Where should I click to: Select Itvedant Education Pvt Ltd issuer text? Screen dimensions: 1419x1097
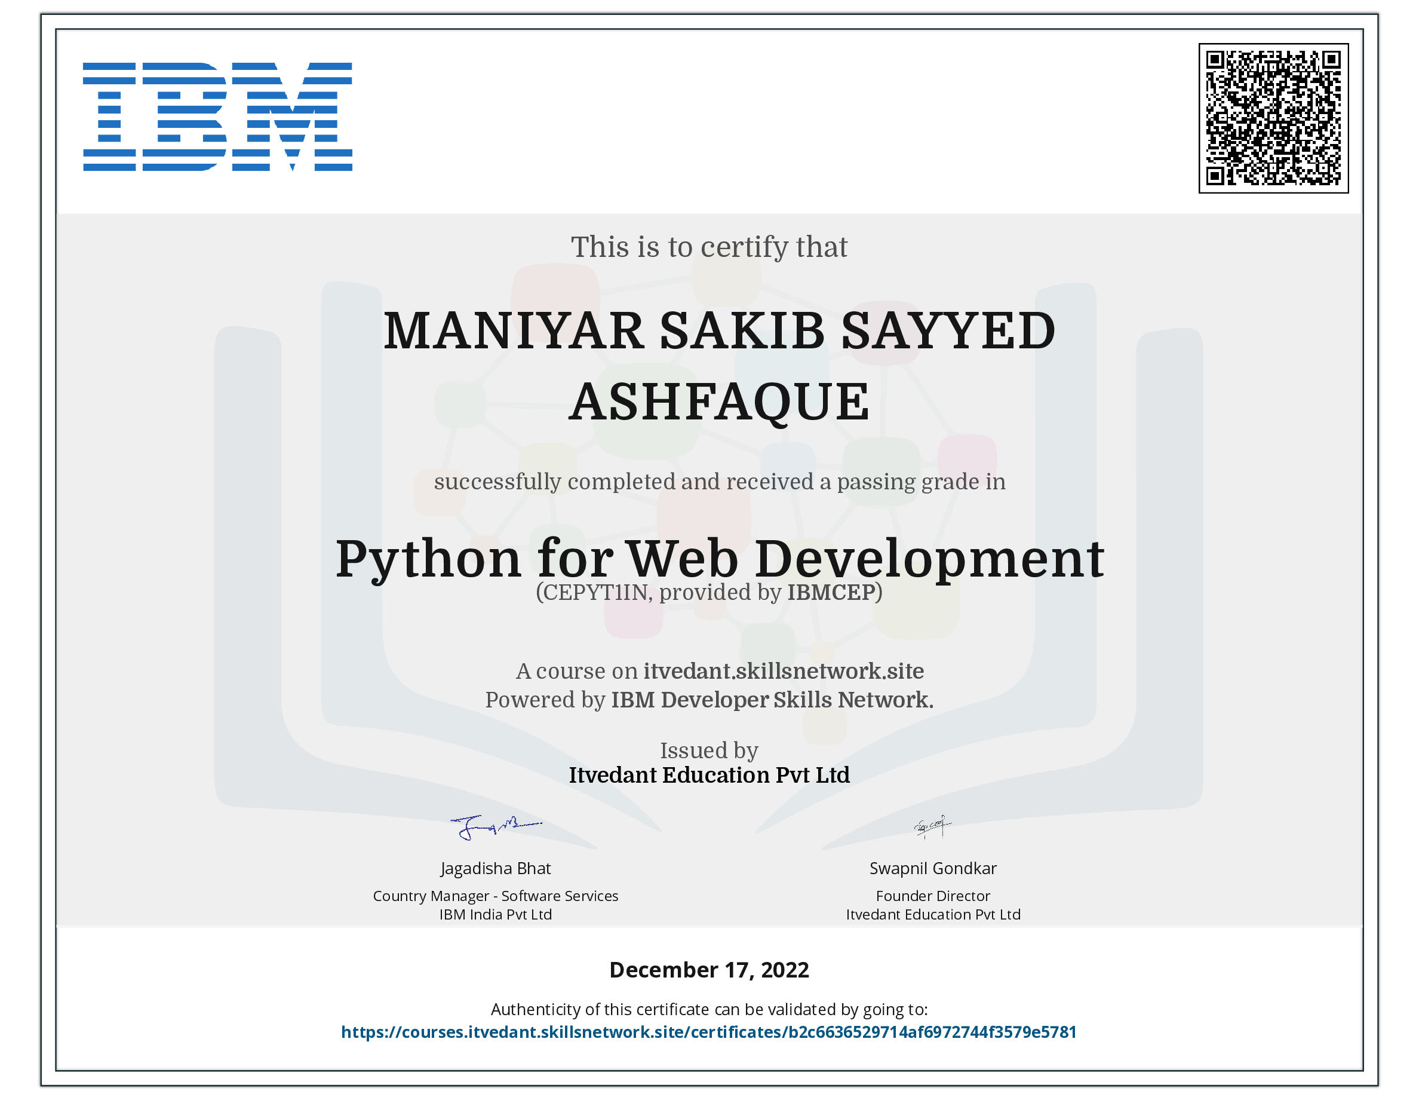709,776
